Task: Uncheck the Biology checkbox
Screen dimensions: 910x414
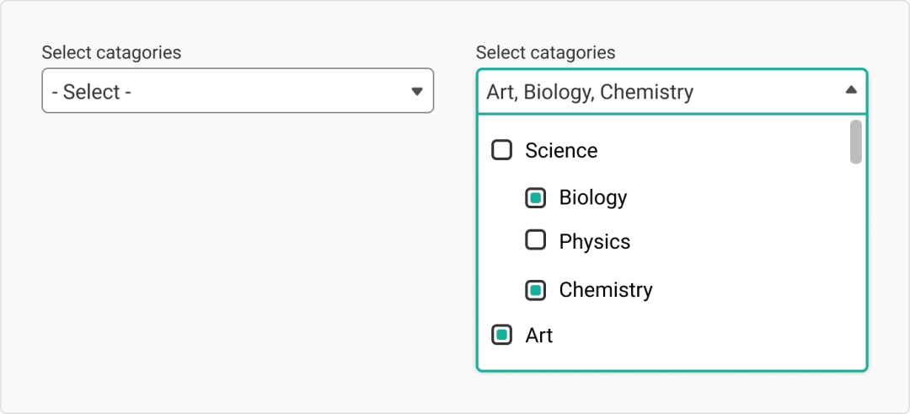Action: (x=535, y=198)
